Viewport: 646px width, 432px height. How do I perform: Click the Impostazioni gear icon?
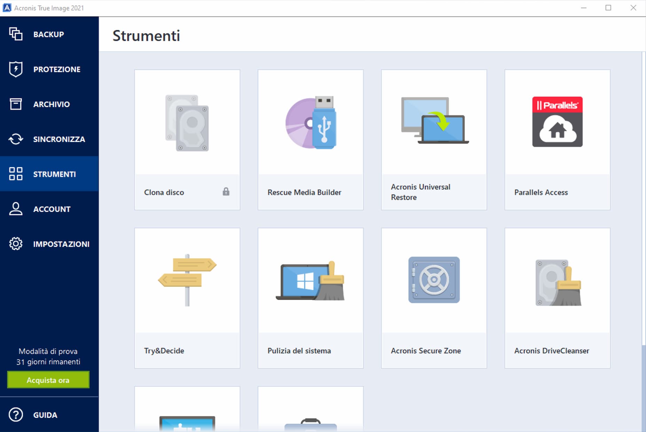click(x=16, y=244)
